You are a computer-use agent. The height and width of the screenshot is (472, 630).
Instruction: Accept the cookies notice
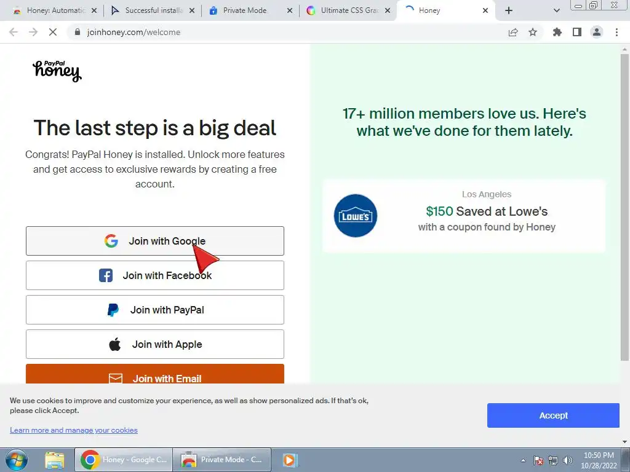553,415
